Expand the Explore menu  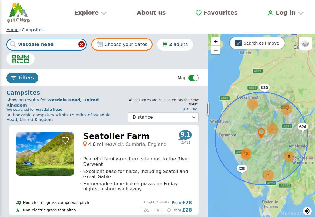point(90,13)
